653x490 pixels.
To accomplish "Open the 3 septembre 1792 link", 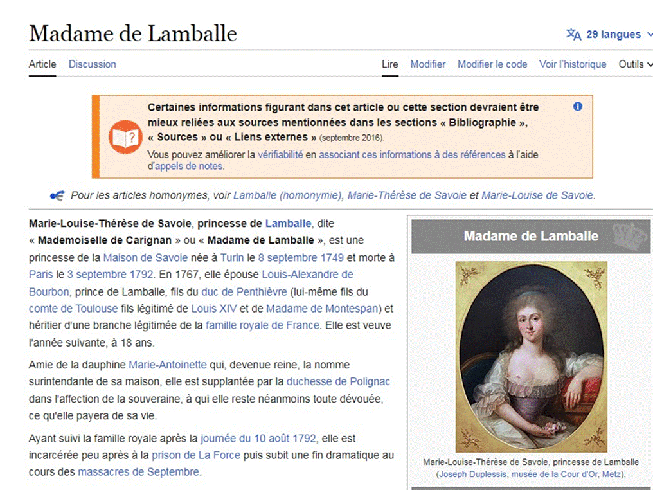I will (111, 275).
